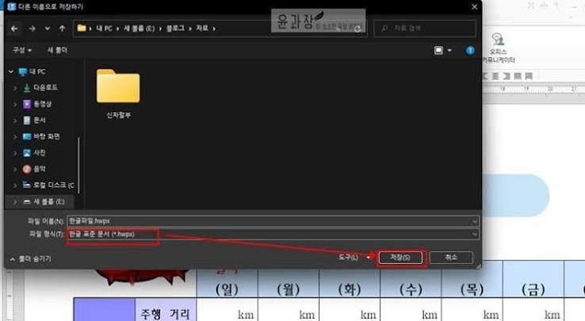Open recent locations dropdown chevron
Image resolution: width=585 pixels, height=321 pixels.
[x=48, y=29]
